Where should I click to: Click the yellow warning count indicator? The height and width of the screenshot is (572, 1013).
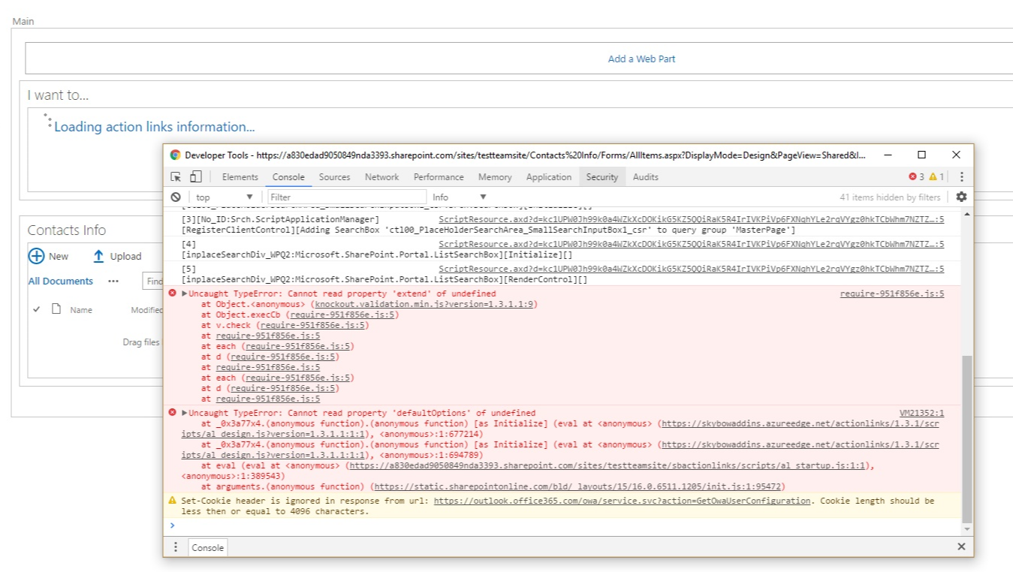[x=936, y=177]
